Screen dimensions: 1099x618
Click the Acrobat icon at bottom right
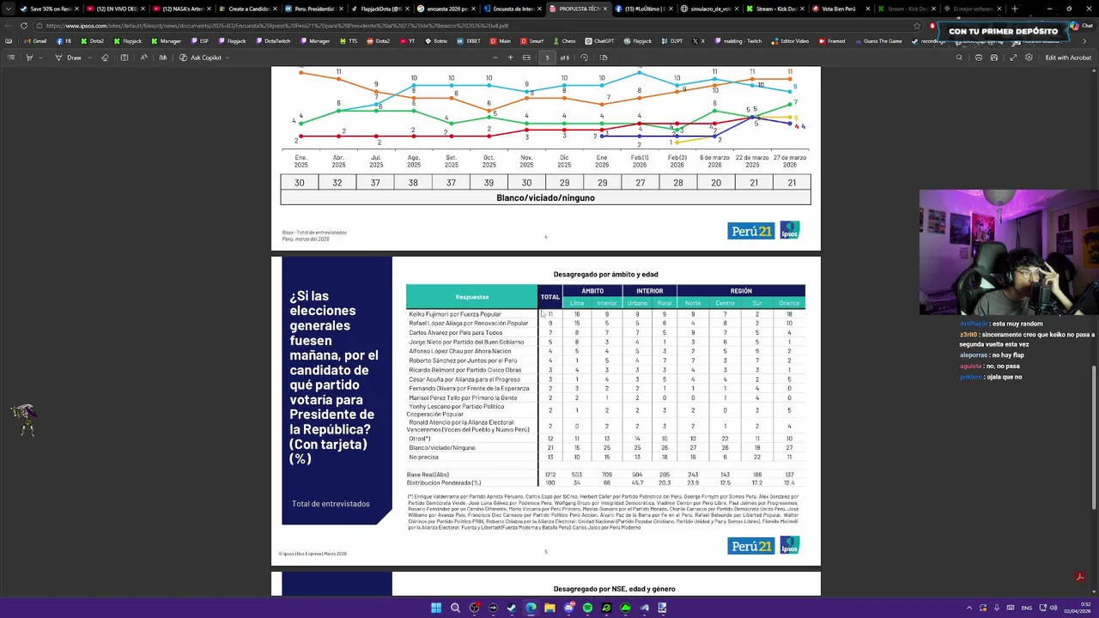(1080, 578)
